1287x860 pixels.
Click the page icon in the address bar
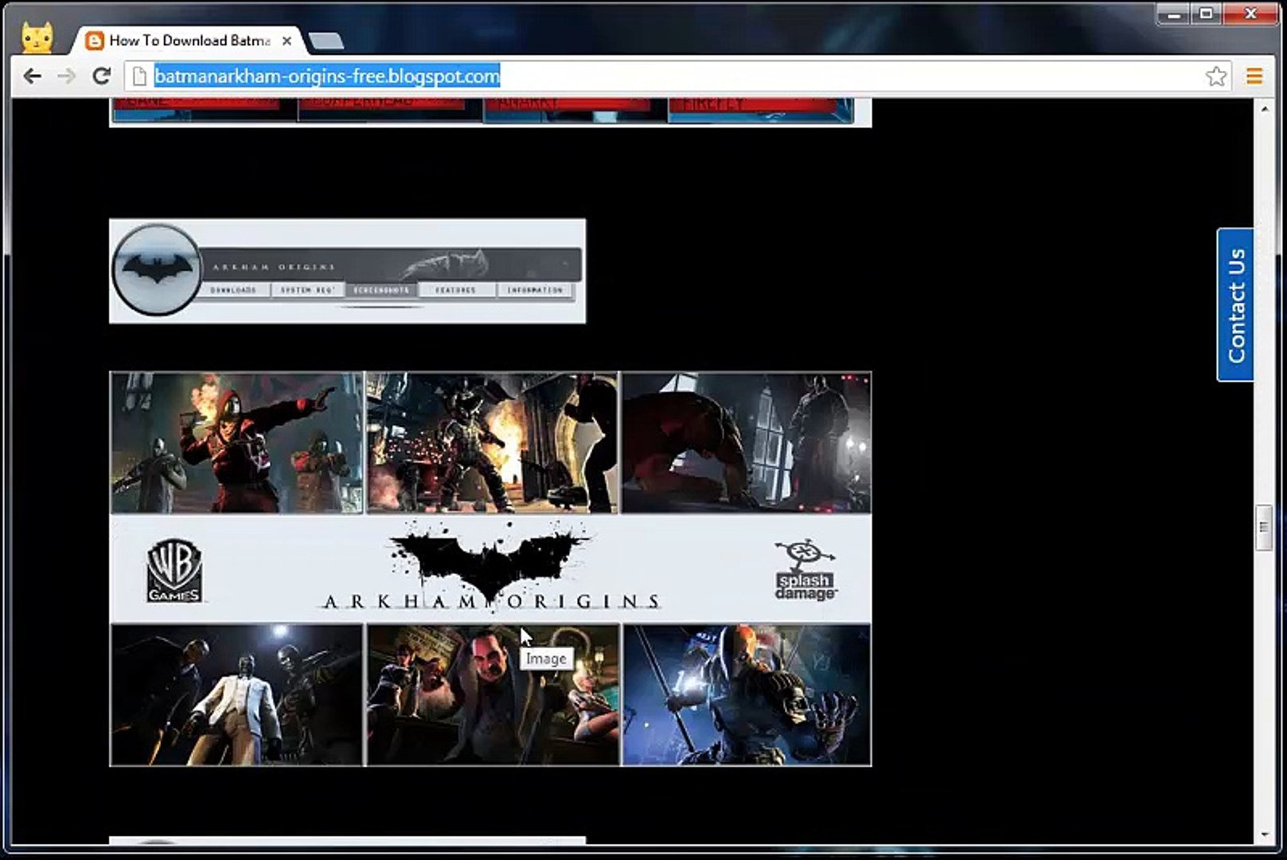tap(139, 76)
